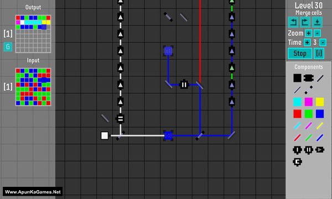The image size is (332, 199).
Task: Pick the green color block
Action: click(x=309, y=114)
